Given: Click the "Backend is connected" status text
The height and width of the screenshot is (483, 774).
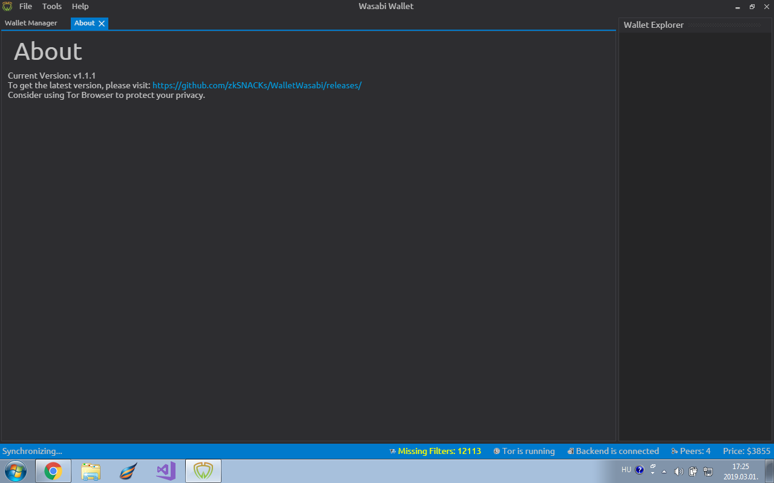Looking at the screenshot, I should coord(617,451).
